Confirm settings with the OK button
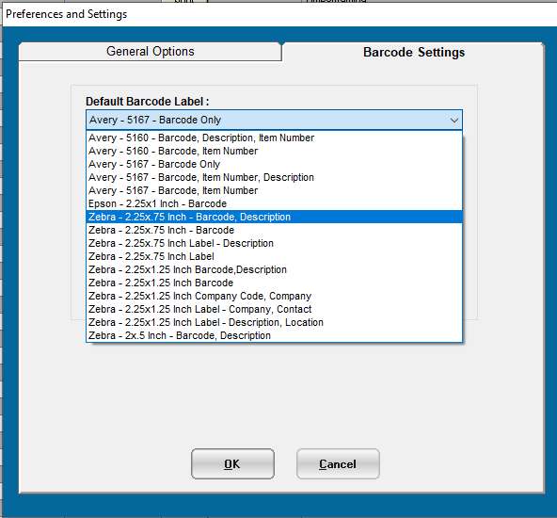 [x=232, y=464]
